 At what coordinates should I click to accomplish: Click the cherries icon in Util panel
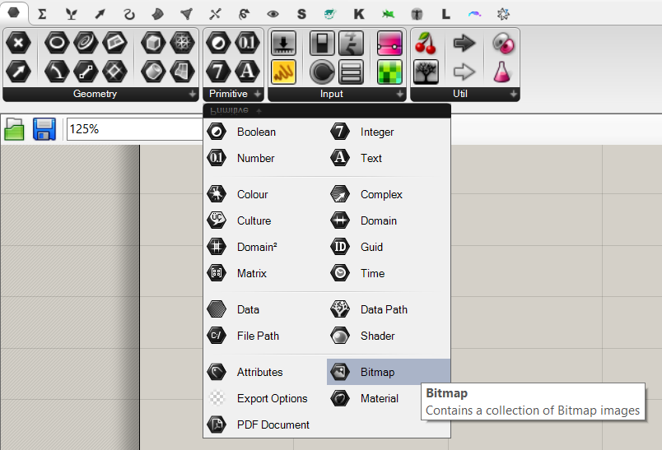pyautogui.click(x=426, y=43)
